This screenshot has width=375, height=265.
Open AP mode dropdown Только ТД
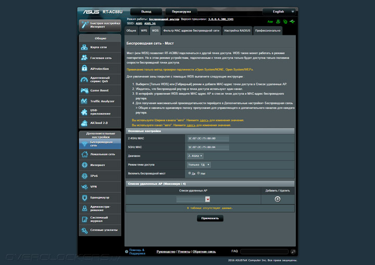(199, 165)
